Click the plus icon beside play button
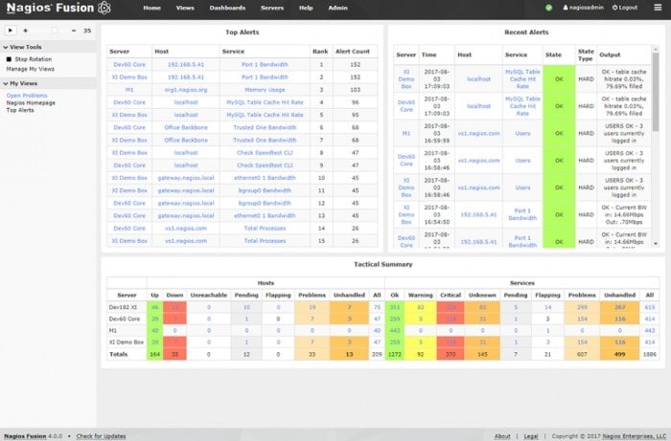The width and height of the screenshot is (671, 441). 25,31
